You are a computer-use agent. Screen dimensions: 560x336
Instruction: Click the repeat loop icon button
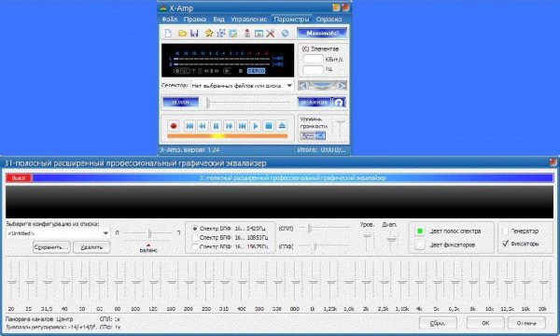(339, 103)
